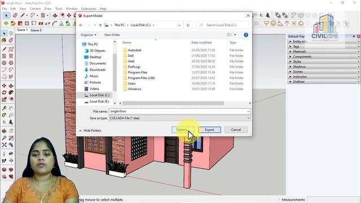Screen dimensions: 361x203
Task: Create a New folder
Action: 112,35
